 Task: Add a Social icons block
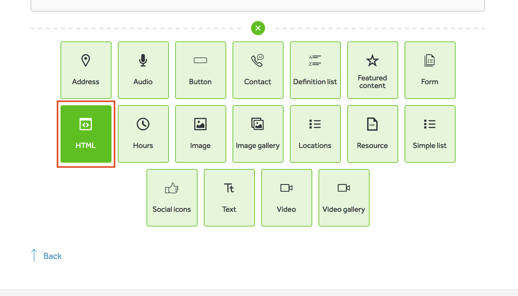(x=172, y=198)
